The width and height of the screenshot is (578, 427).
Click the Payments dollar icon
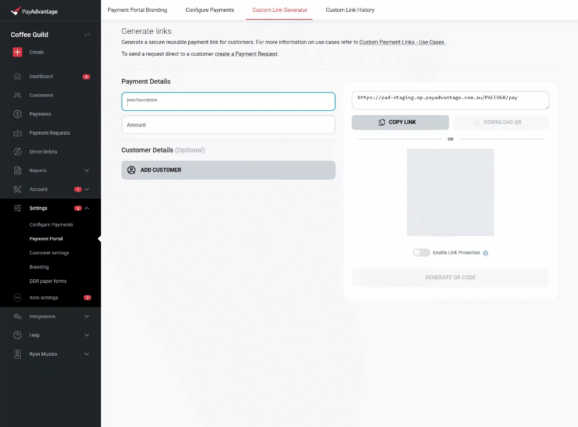pos(17,114)
